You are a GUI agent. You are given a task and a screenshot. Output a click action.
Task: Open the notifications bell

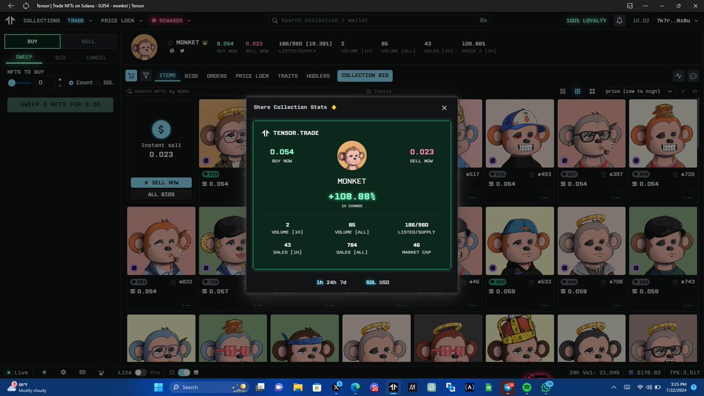coord(620,21)
